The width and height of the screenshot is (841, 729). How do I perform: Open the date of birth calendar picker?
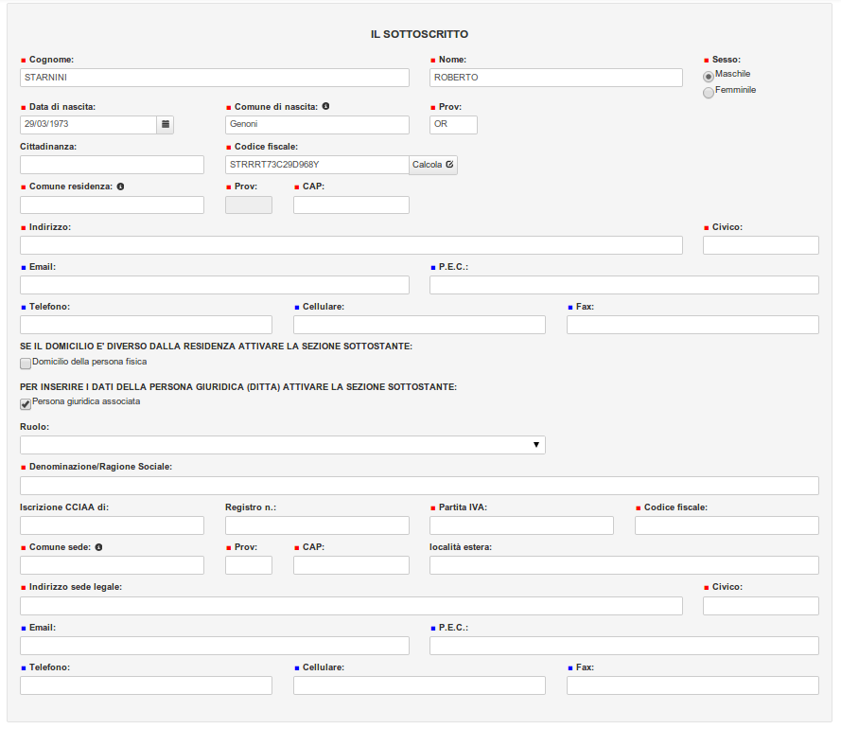166,125
